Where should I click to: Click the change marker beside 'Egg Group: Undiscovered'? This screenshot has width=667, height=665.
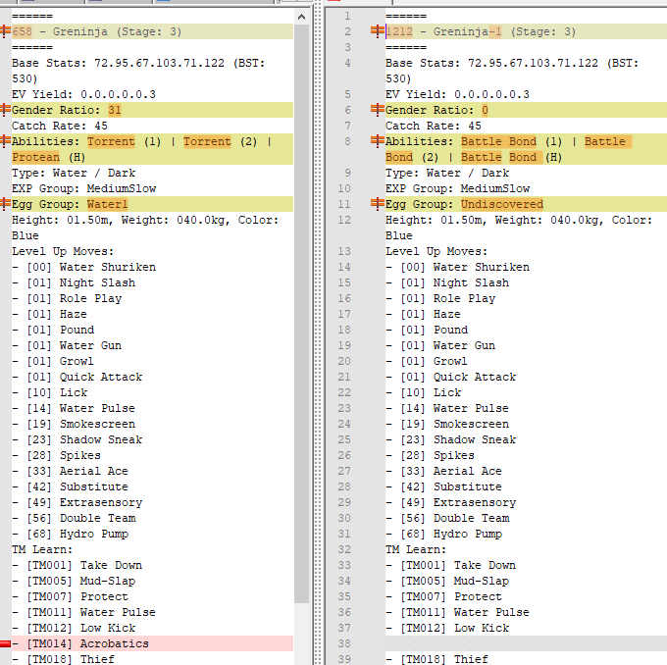click(377, 204)
